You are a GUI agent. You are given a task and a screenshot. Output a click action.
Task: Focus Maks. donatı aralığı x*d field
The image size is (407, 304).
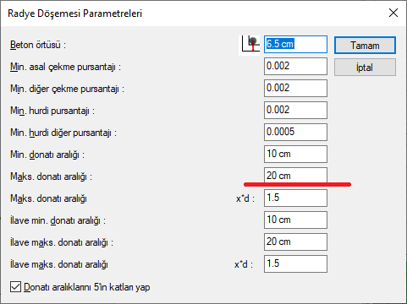(x=295, y=198)
